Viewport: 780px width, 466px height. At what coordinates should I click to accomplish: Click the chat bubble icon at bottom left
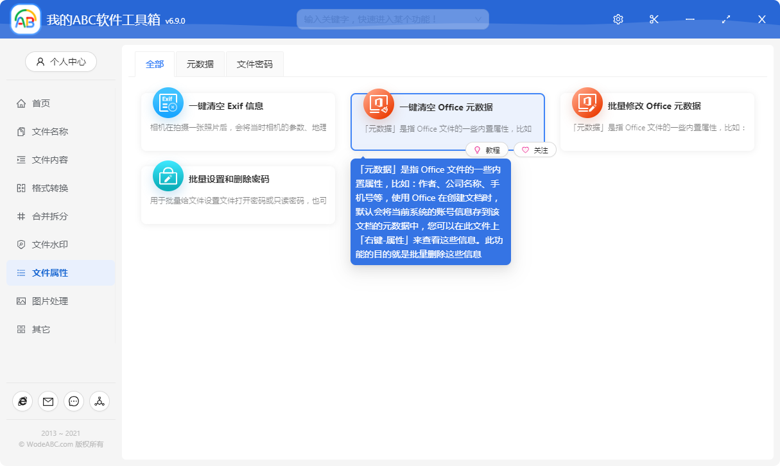pyautogui.click(x=74, y=401)
